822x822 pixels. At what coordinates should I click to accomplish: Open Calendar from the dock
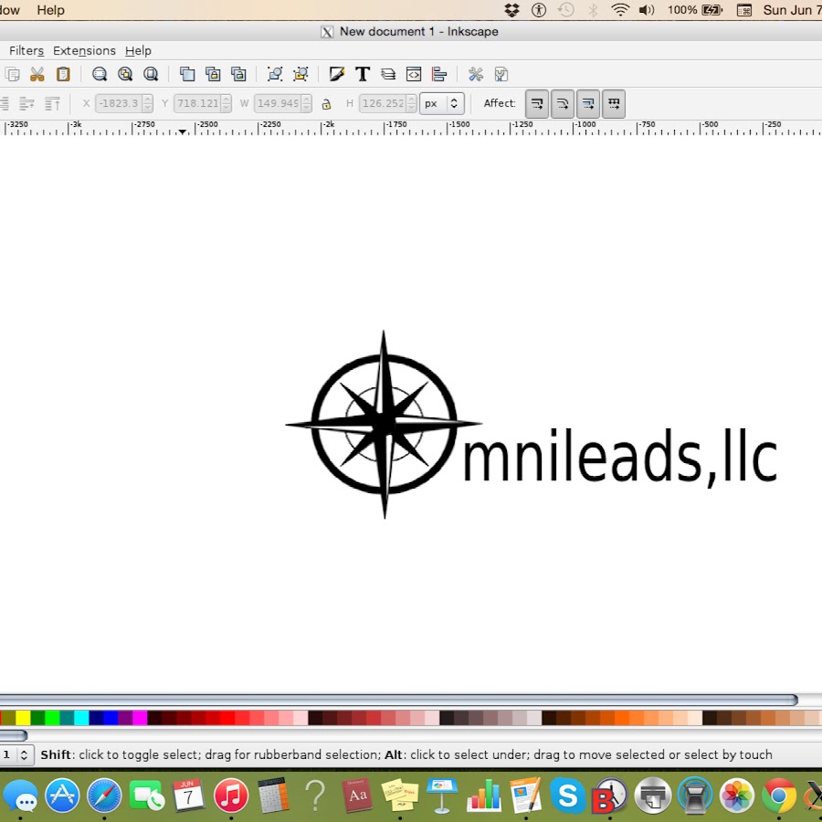[188, 795]
